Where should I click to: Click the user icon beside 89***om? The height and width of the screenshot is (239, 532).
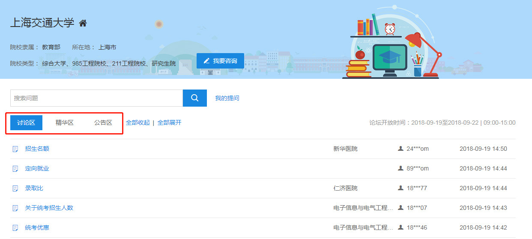400,168
